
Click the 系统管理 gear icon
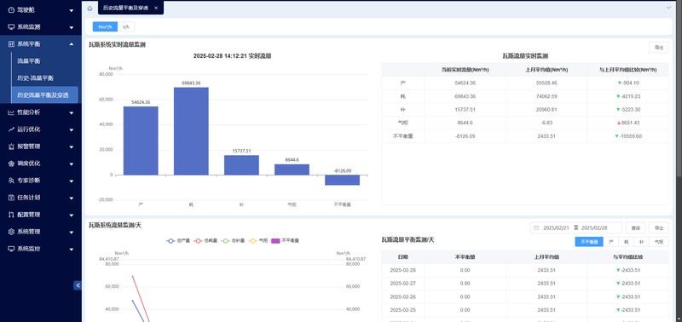(11, 232)
